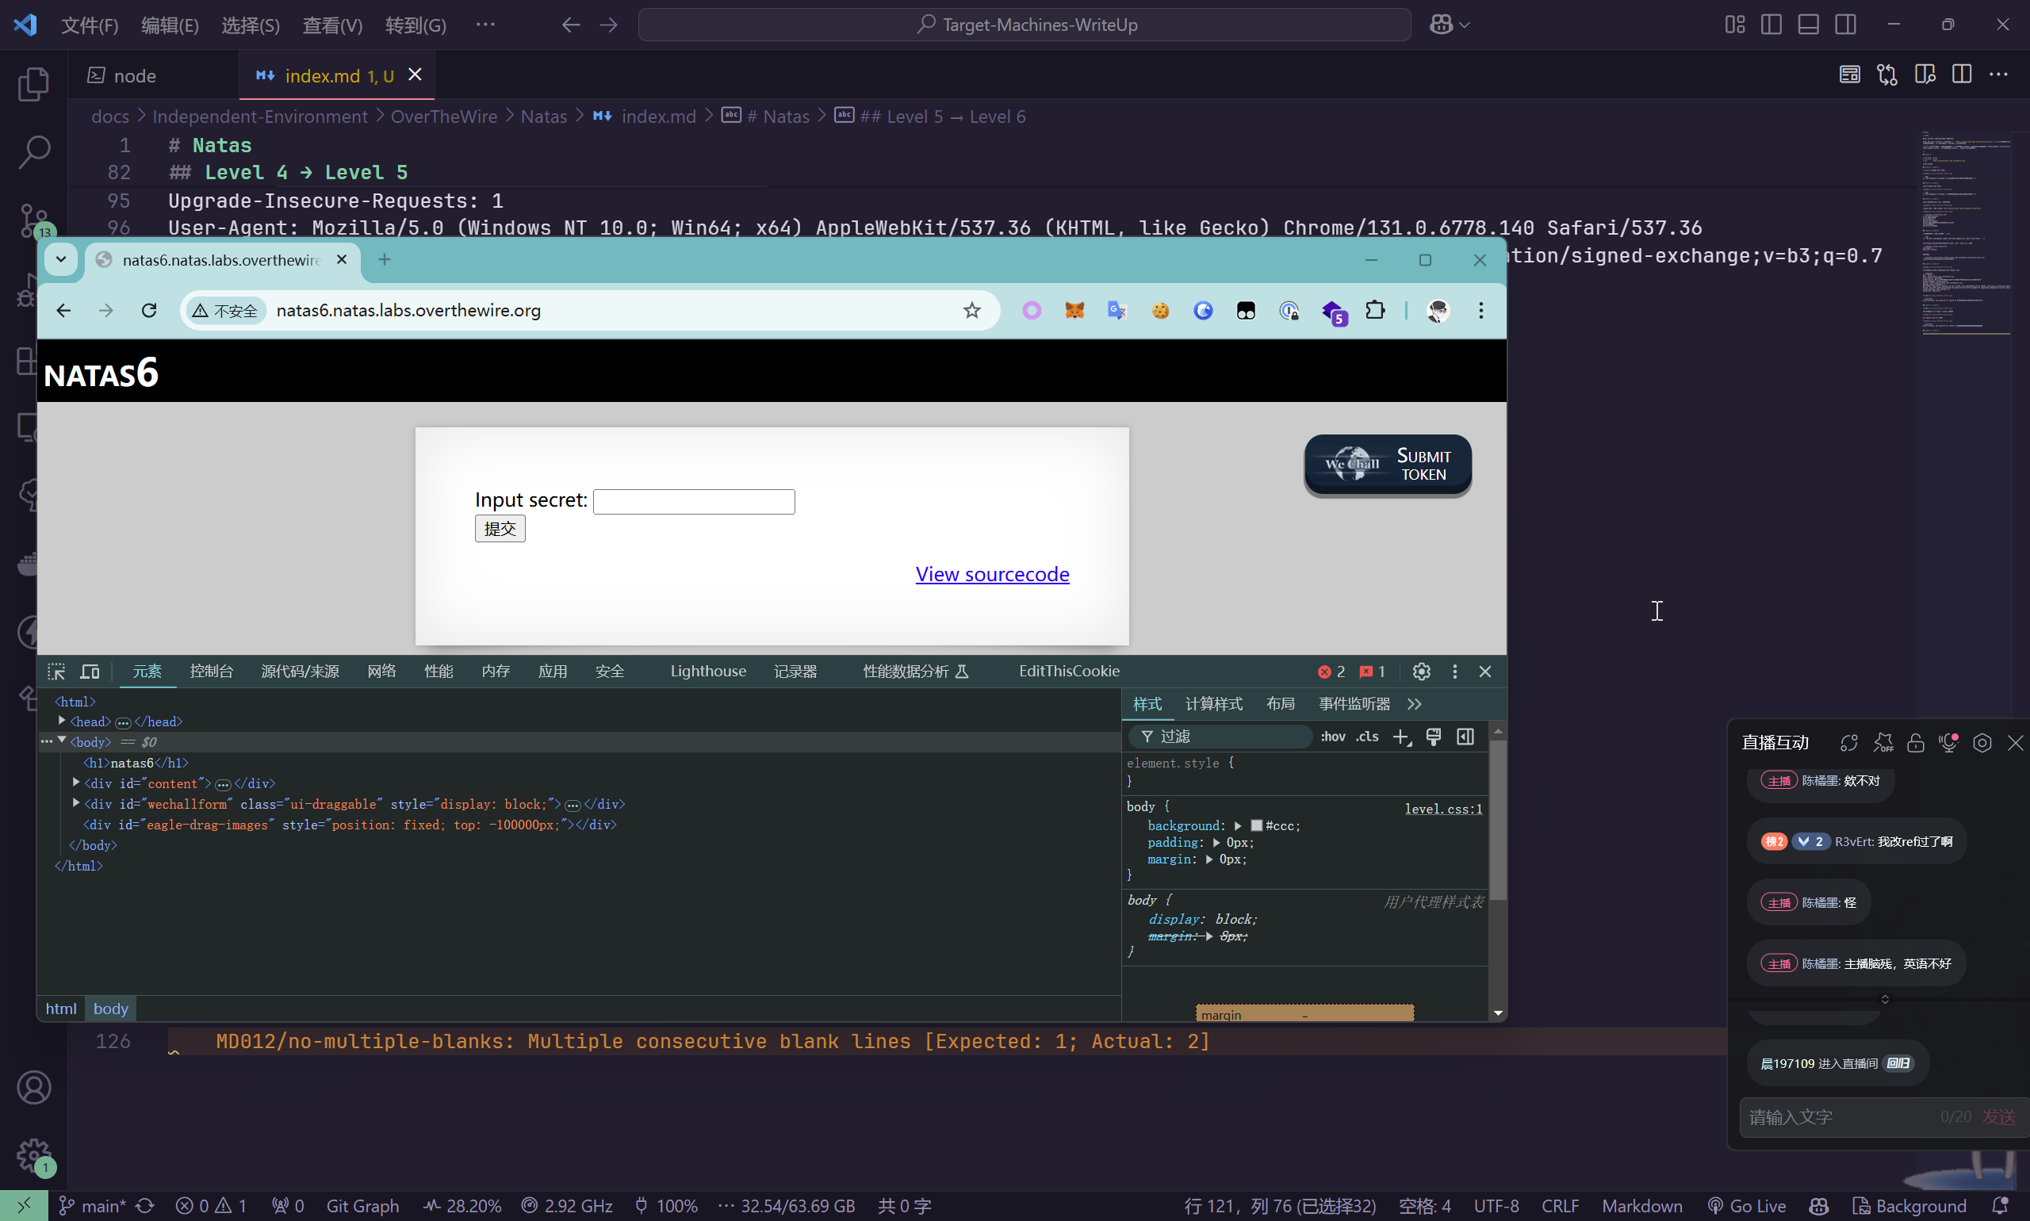The height and width of the screenshot is (1221, 2030).
Task: Toggle VS Code primary side bar layout
Action: [x=1771, y=25]
